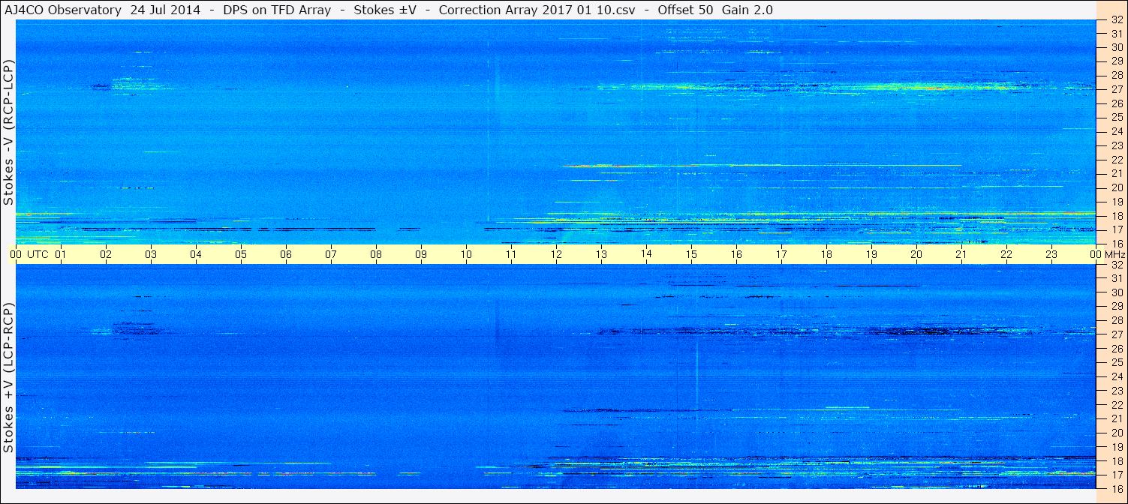
Task: Select the 10 hour time marker
Action: [x=466, y=254]
